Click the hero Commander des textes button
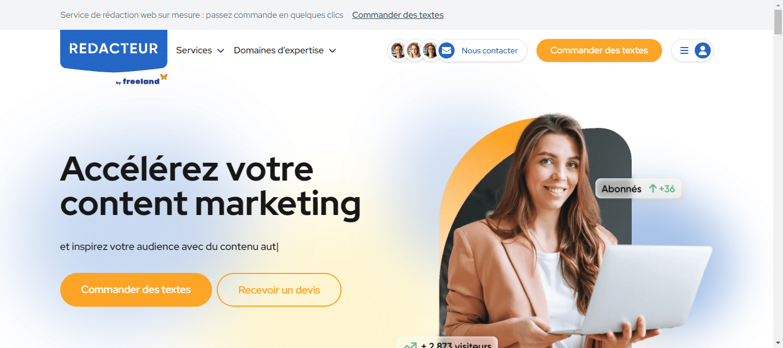Image resolution: width=783 pixels, height=348 pixels. (136, 290)
